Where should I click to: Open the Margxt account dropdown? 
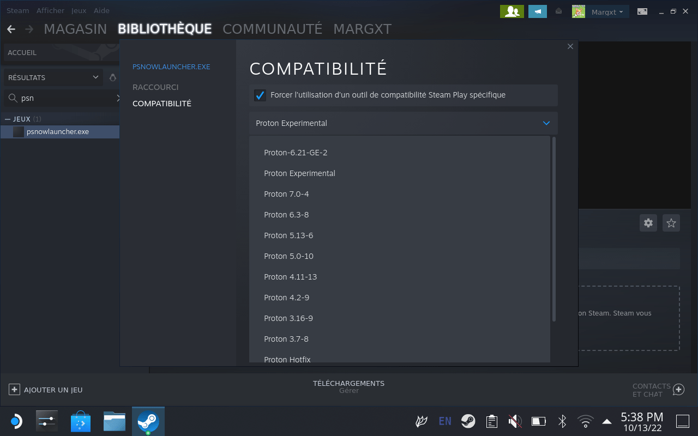[x=607, y=12]
